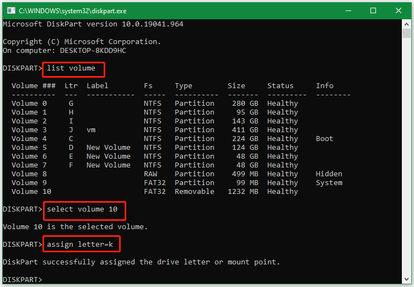Close the diskpart.exe window

tap(399, 10)
